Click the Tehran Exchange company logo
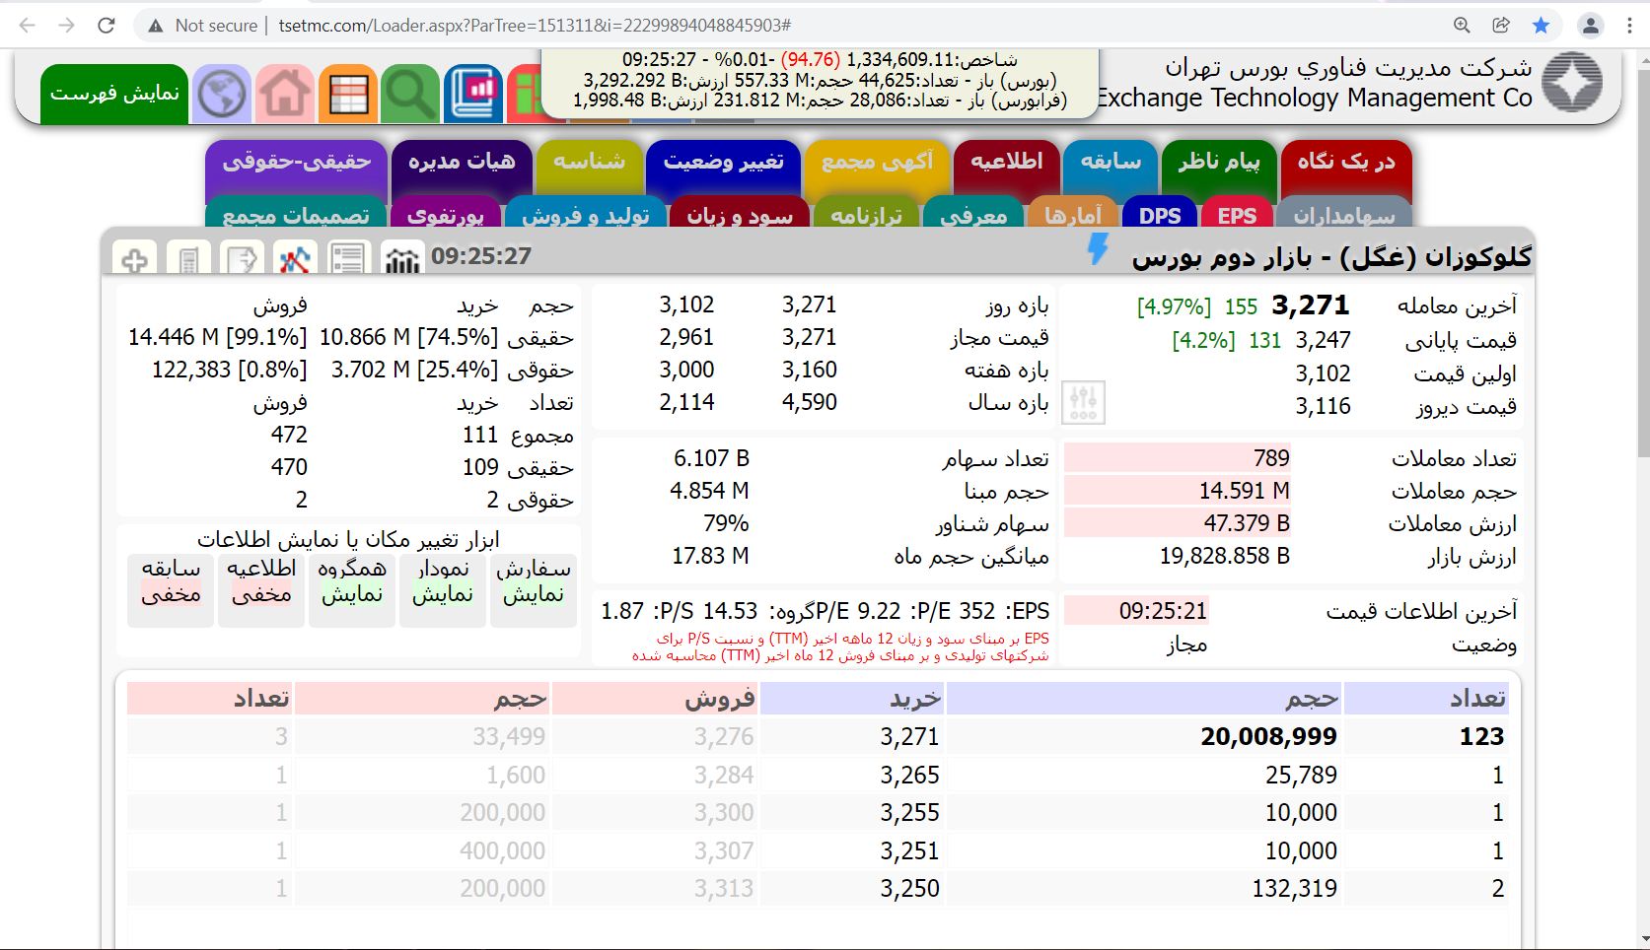1650x950 pixels. click(x=1572, y=82)
